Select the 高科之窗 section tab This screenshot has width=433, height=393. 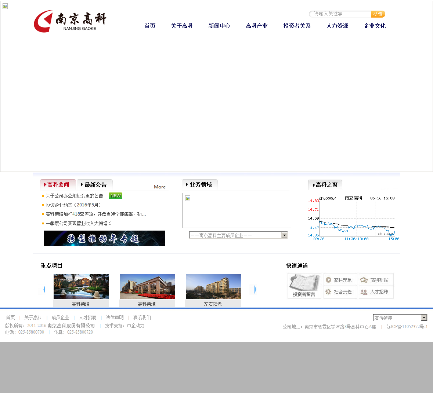(x=325, y=185)
